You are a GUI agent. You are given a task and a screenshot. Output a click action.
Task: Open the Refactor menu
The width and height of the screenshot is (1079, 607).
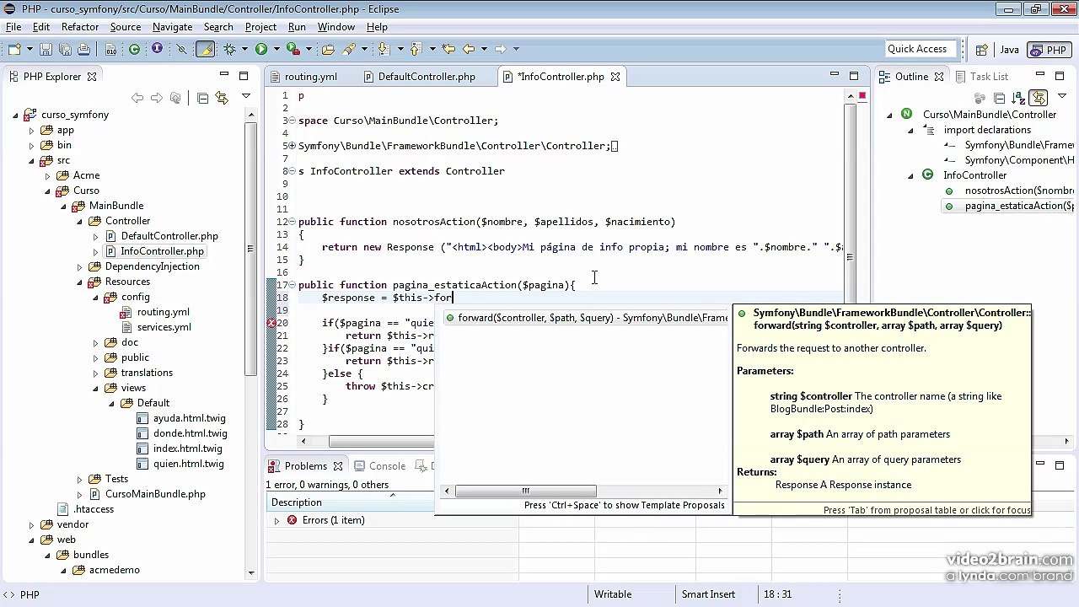point(80,27)
